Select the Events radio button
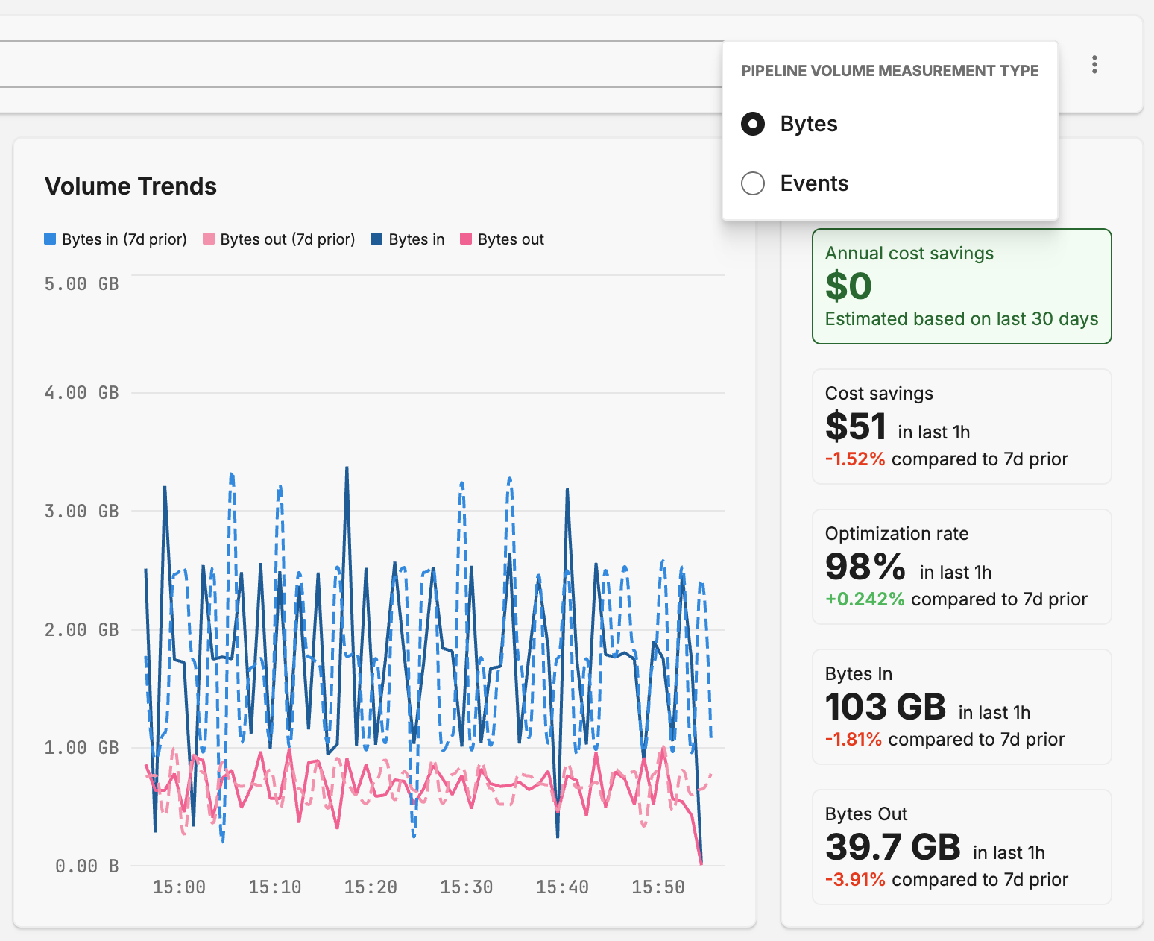 [753, 183]
